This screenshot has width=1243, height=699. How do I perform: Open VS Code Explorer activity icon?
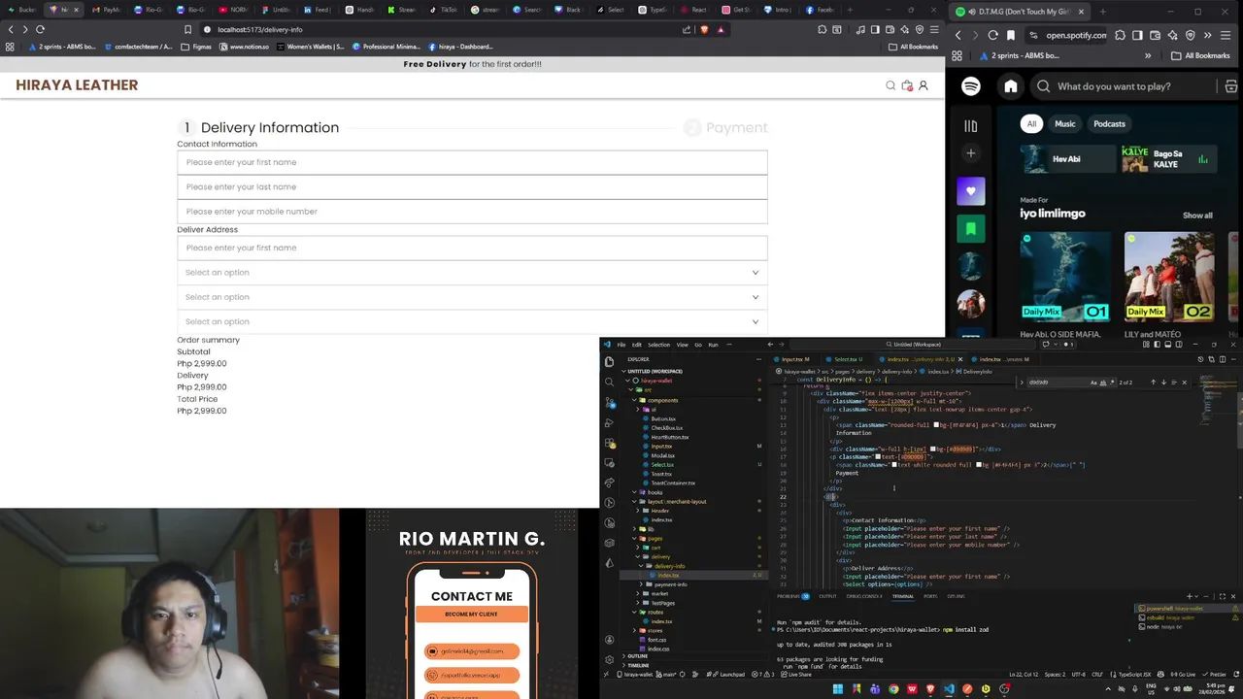[609, 361]
